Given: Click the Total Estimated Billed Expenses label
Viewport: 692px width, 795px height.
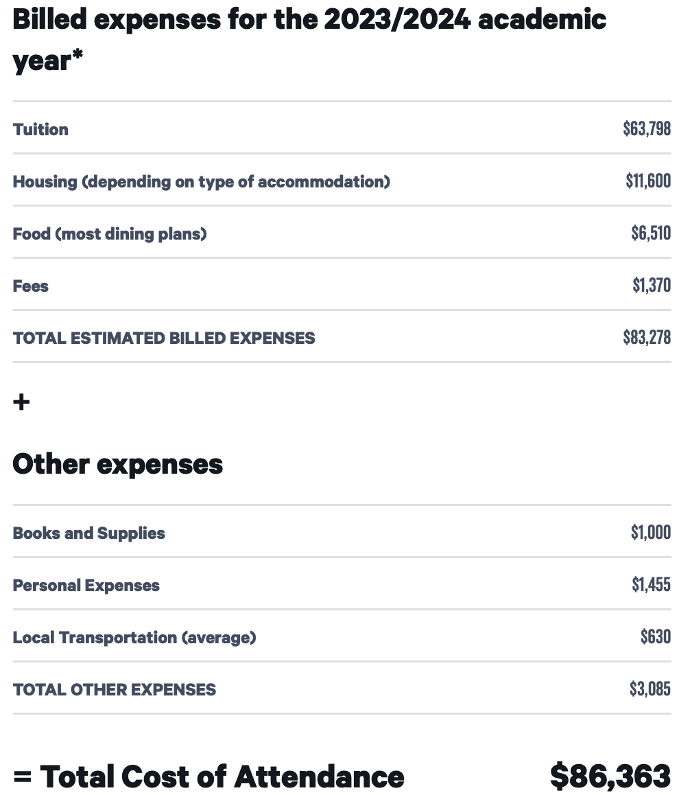Looking at the screenshot, I should (164, 338).
